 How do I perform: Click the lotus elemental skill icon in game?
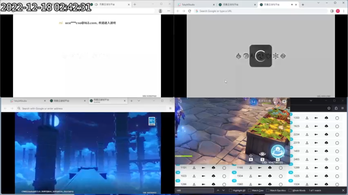[x=262, y=154]
